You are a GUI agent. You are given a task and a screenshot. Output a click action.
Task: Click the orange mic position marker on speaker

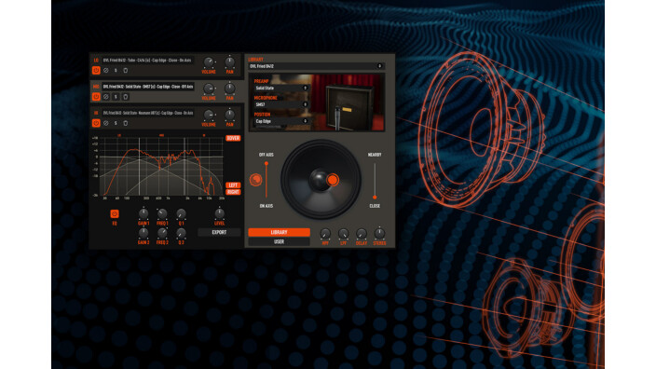coord(333,180)
